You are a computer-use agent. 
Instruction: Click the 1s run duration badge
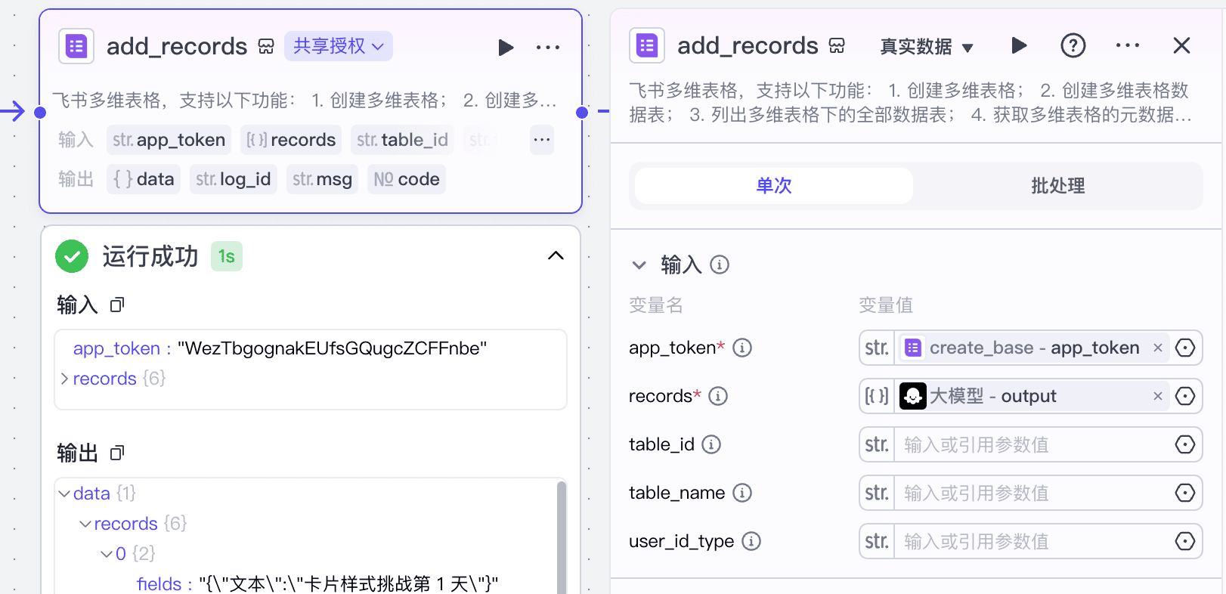[227, 256]
